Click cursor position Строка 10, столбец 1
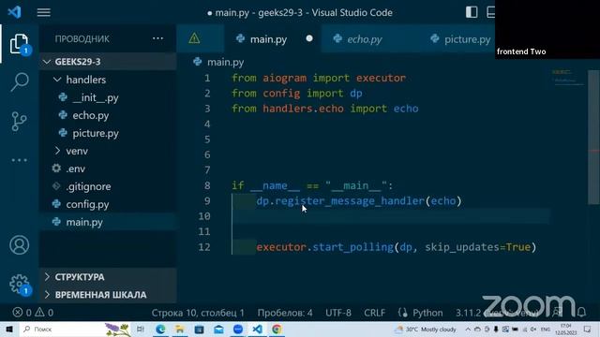Image resolution: width=600 pixels, height=337 pixels. point(198,313)
